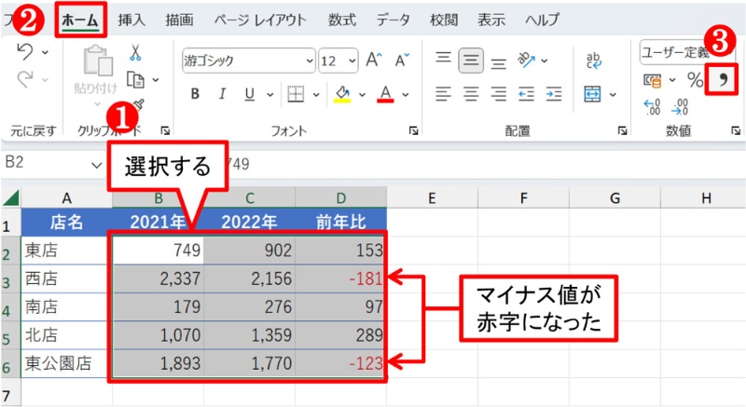Apply red font color A
Viewport: 746px width, 407px height.
pos(385,94)
